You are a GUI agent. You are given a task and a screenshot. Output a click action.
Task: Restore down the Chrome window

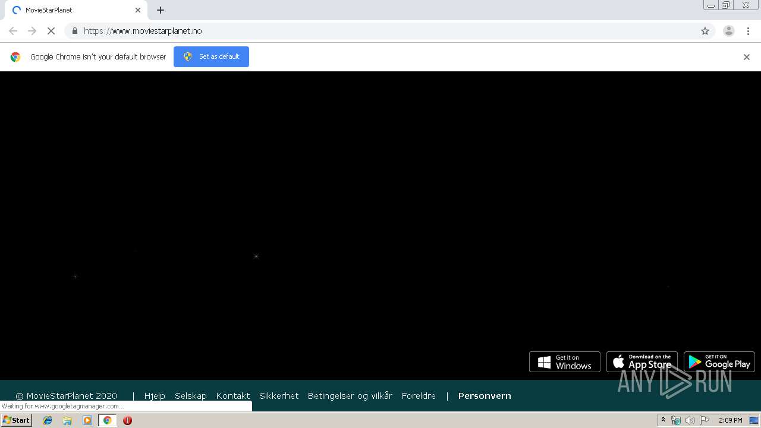[x=726, y=5]
